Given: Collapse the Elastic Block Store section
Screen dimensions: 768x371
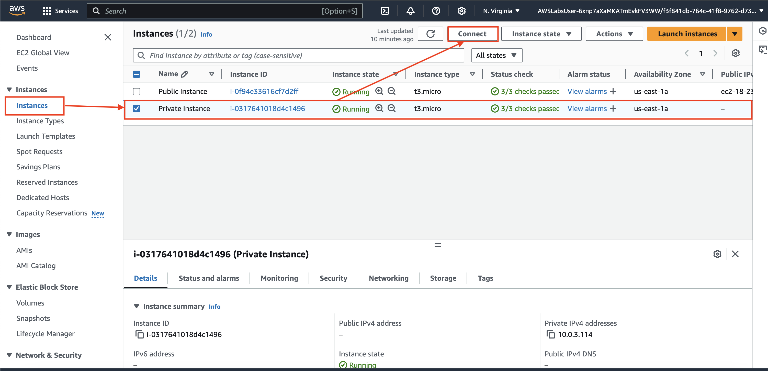Looking at the screenshot, I should click(9, 287).
